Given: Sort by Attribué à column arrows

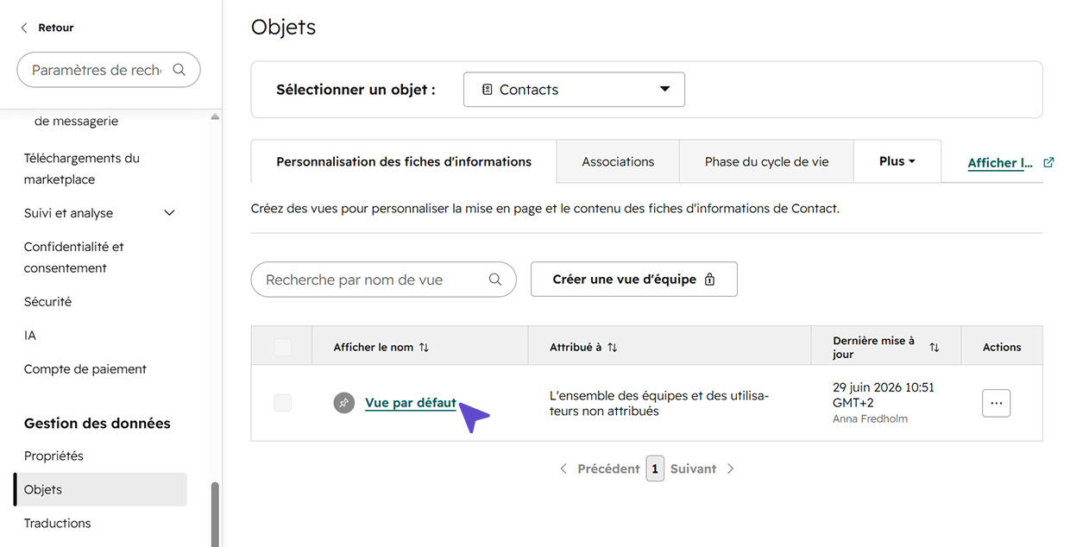Looking at the screenshot, I should coord(613,348).
